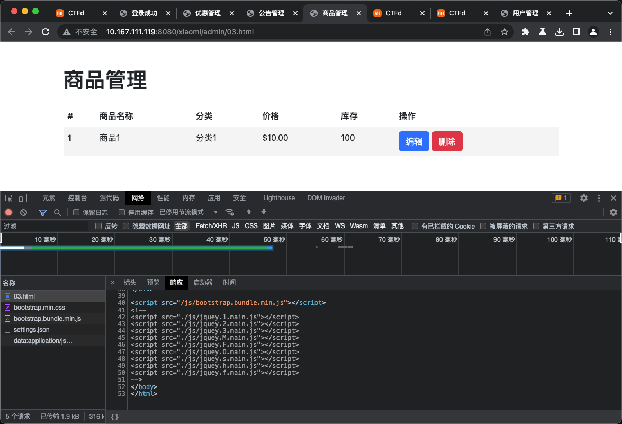
Task: Click the red 删除 button
Action: (x=447, y=141)
